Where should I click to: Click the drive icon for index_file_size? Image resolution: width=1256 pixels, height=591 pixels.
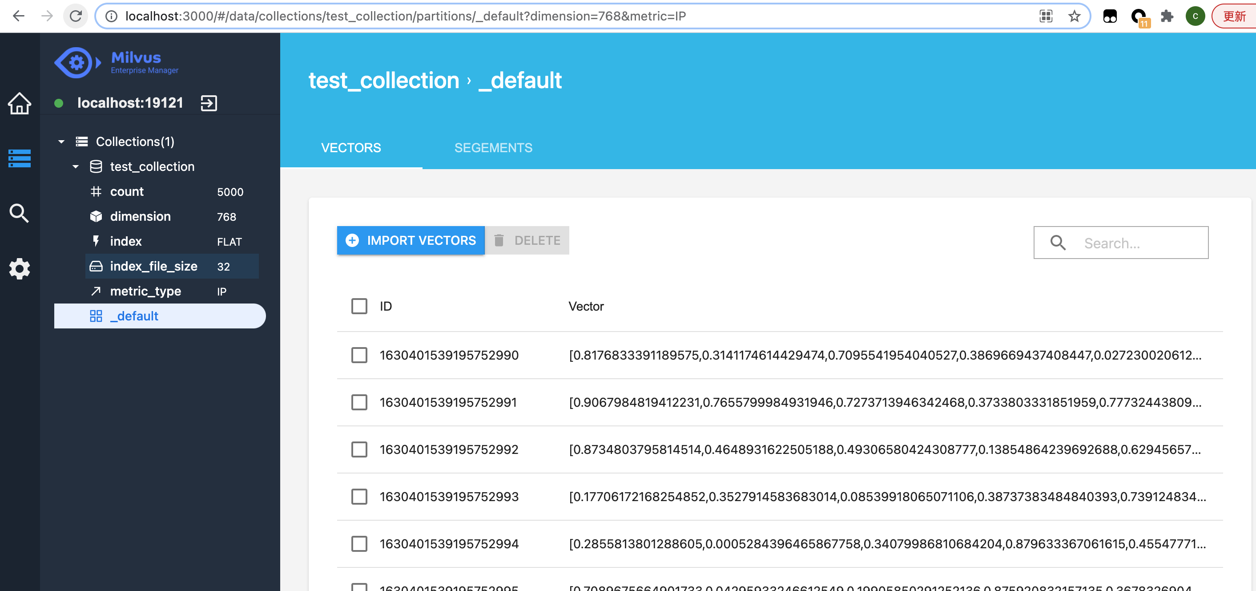point(96,266)
